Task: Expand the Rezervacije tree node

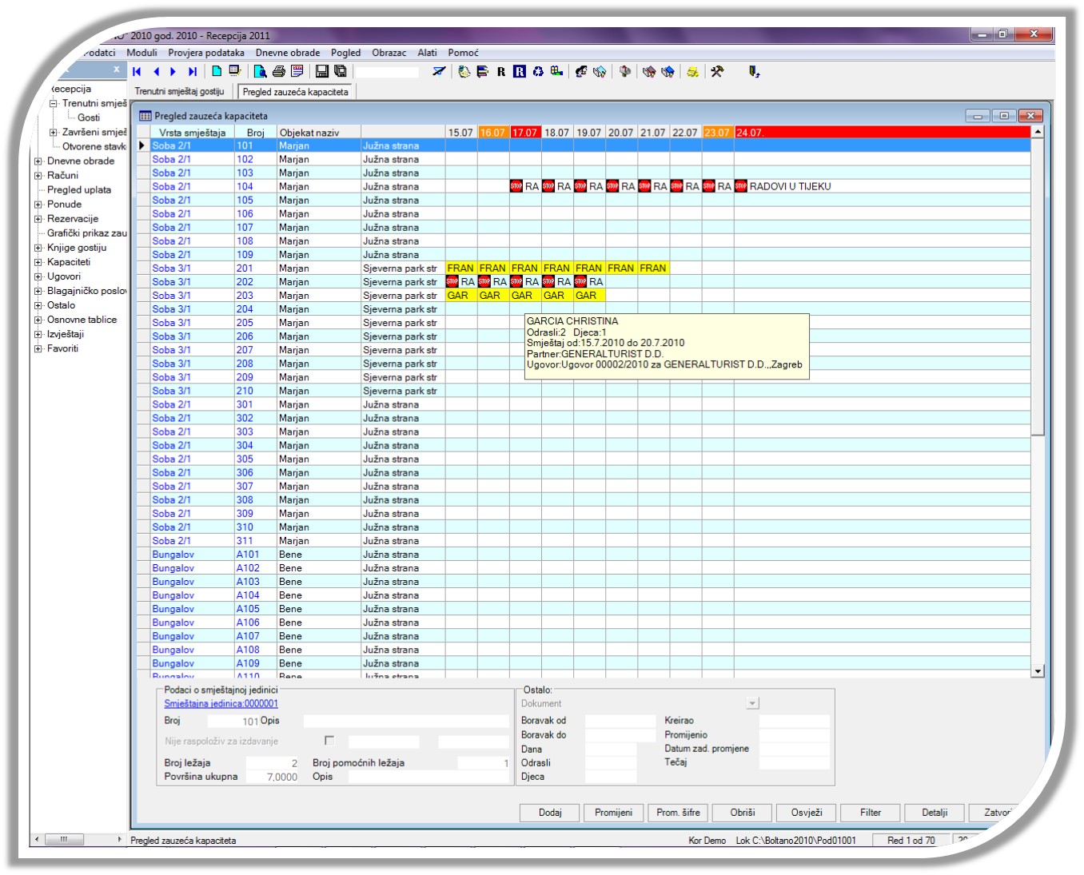Action: point(38,219)
